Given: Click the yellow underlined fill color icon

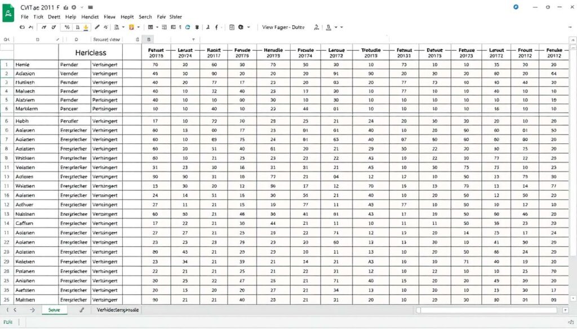Looking at the screenshot, I should pyautogui.click(x=86, y=27).
